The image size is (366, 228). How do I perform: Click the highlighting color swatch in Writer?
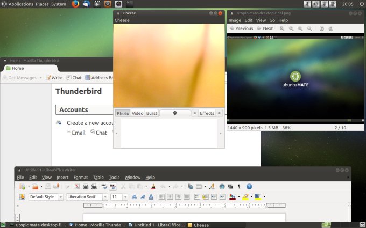pos(245,197)
